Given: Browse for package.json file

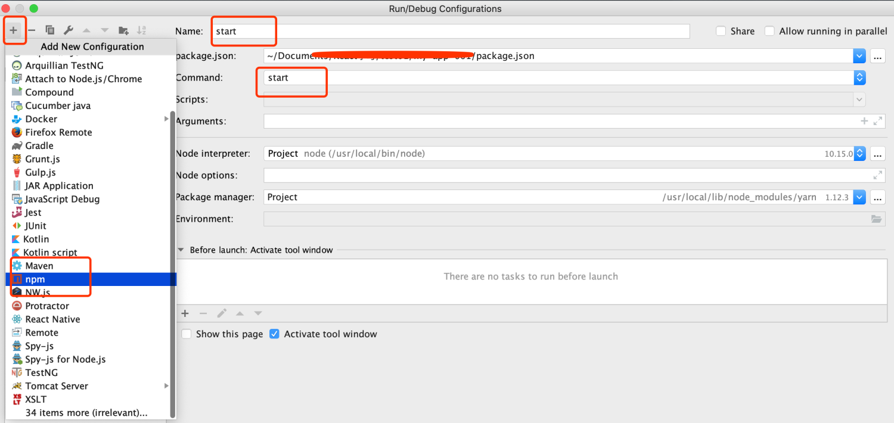Looking at the screenshot, I should pos(877,57).
